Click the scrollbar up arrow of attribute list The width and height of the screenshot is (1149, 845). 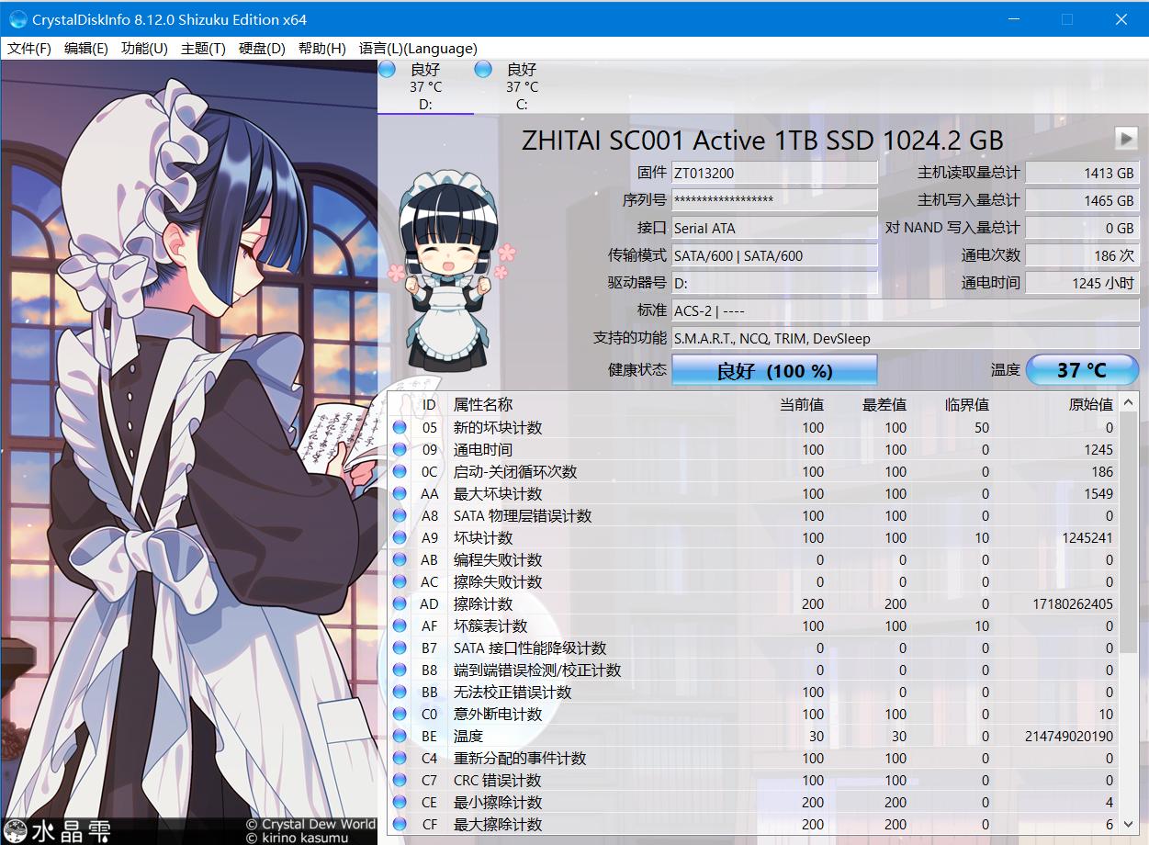1129,402
